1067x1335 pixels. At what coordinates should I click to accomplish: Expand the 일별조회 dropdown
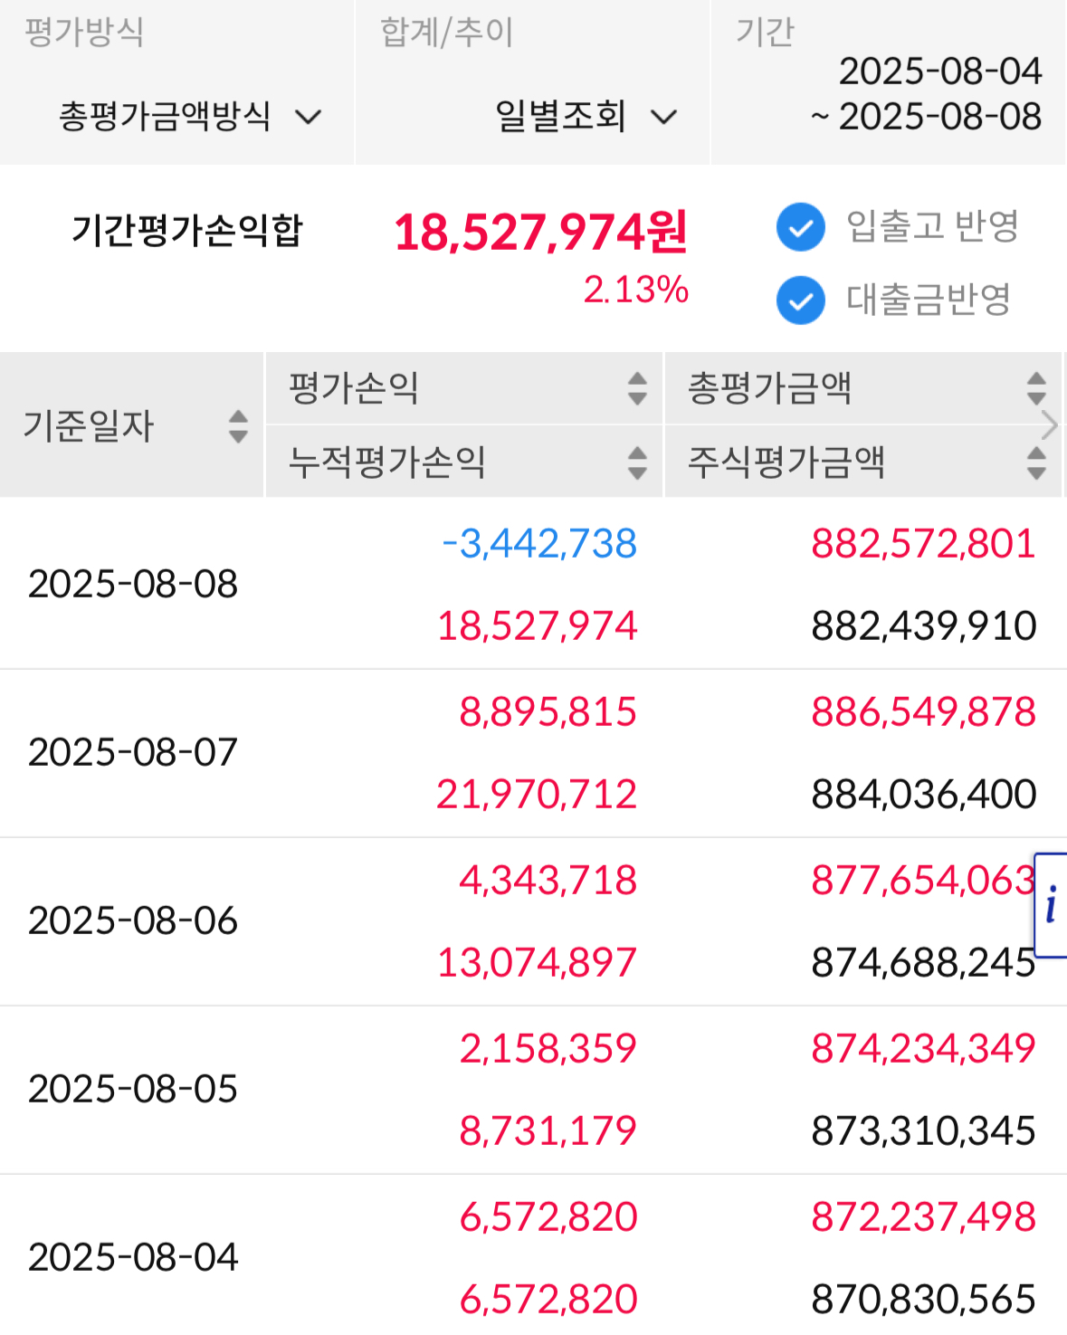tap(586, 117)
